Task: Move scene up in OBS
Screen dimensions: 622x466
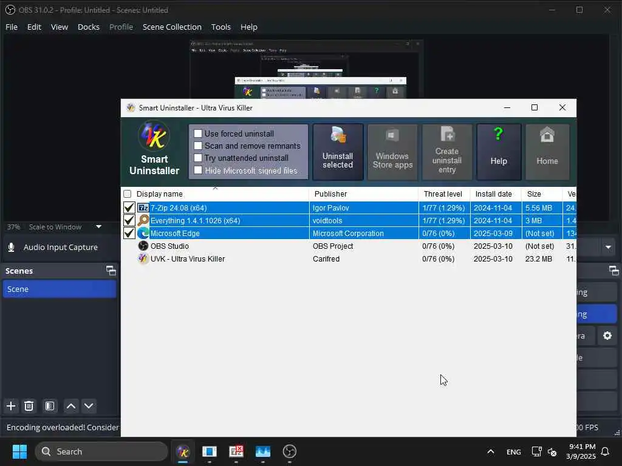Action: 71,406
